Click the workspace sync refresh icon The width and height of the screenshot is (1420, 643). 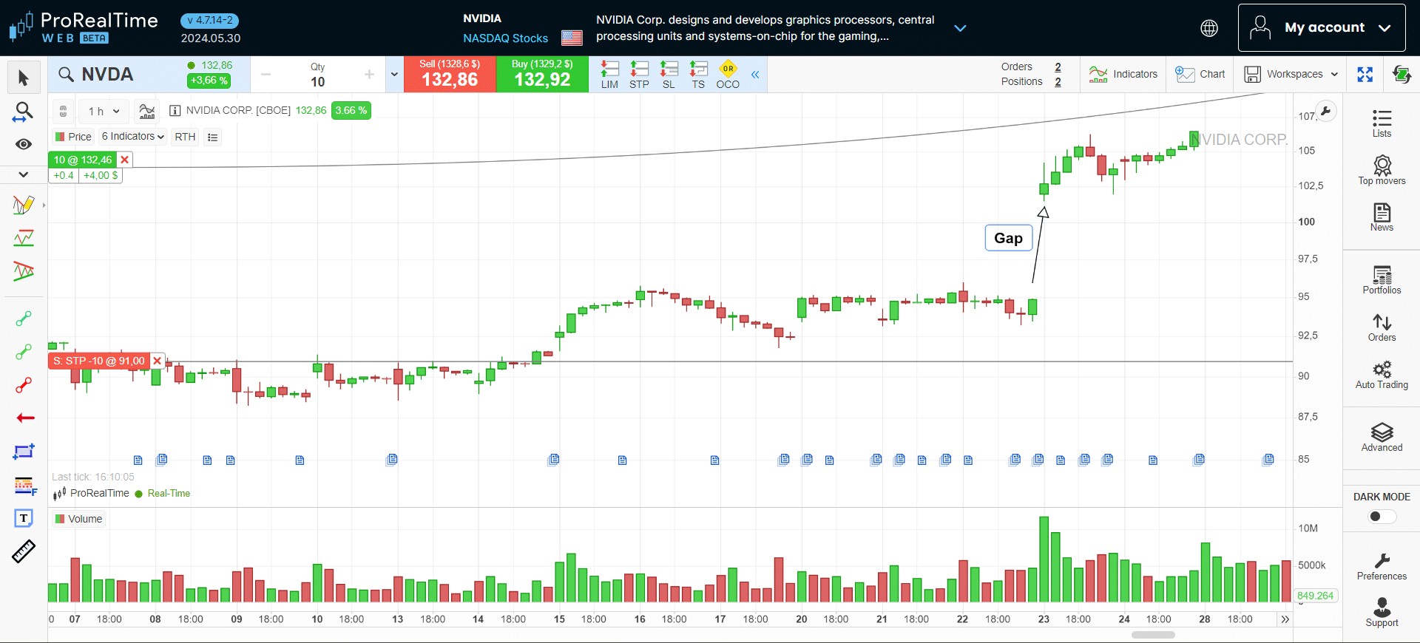point(1402,74)
